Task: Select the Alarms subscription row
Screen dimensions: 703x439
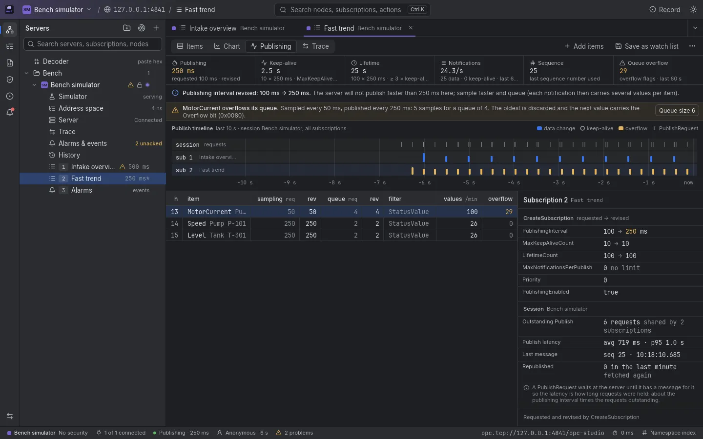Action: coord(93,190)
